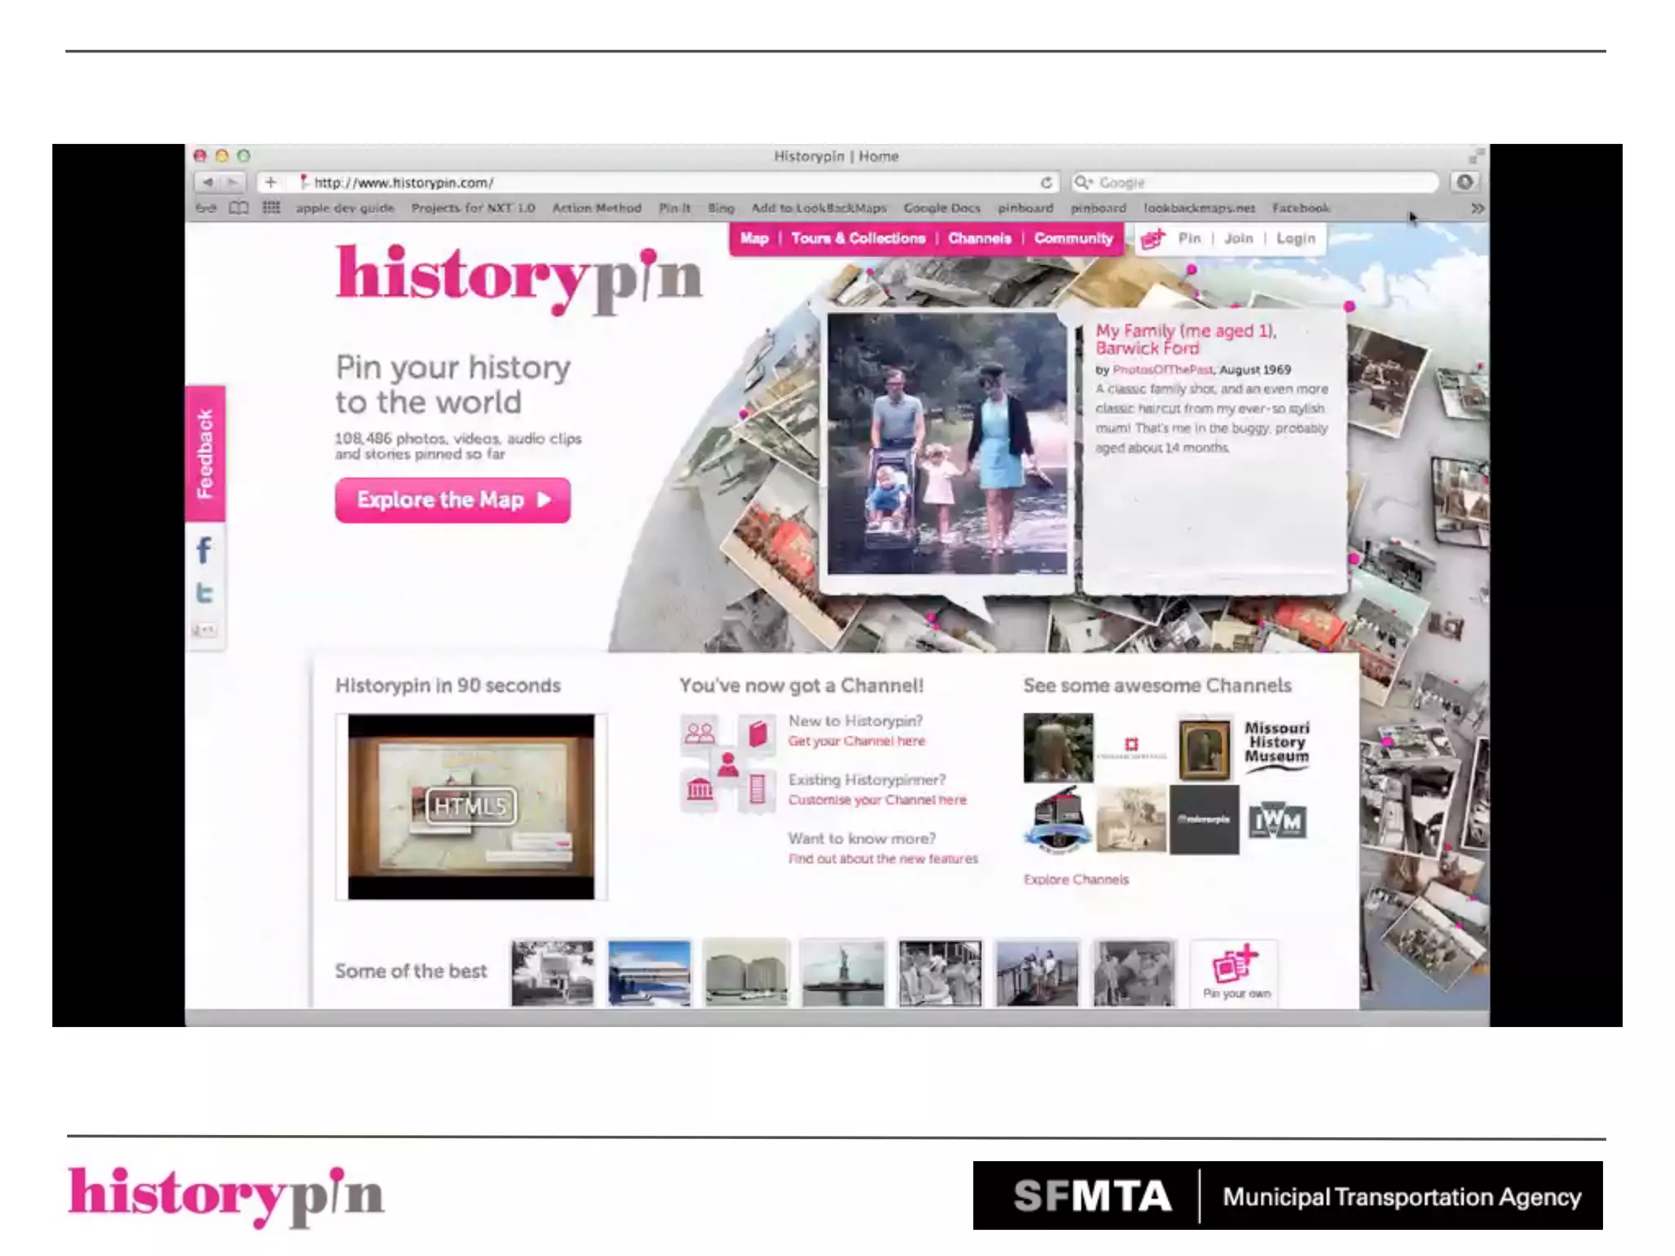Viewport: 1675px width, 1256px height.
Task: Click the browser forward arrow button
Action: pyautogui.click(x=233, y=182)
